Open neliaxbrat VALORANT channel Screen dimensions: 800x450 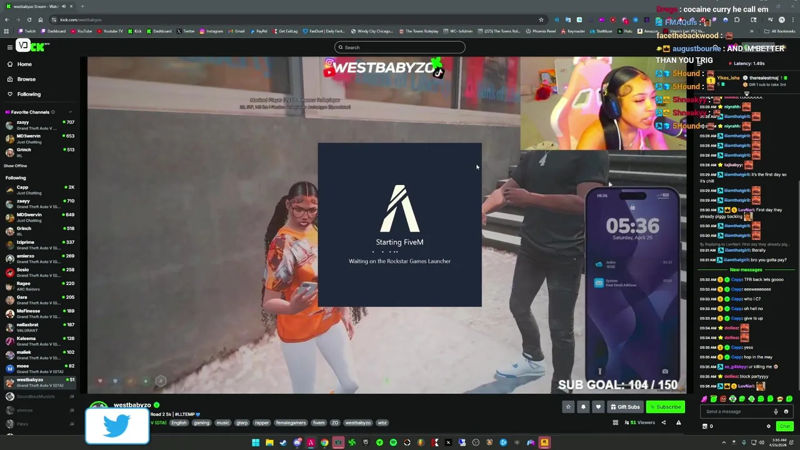(39, 327)
